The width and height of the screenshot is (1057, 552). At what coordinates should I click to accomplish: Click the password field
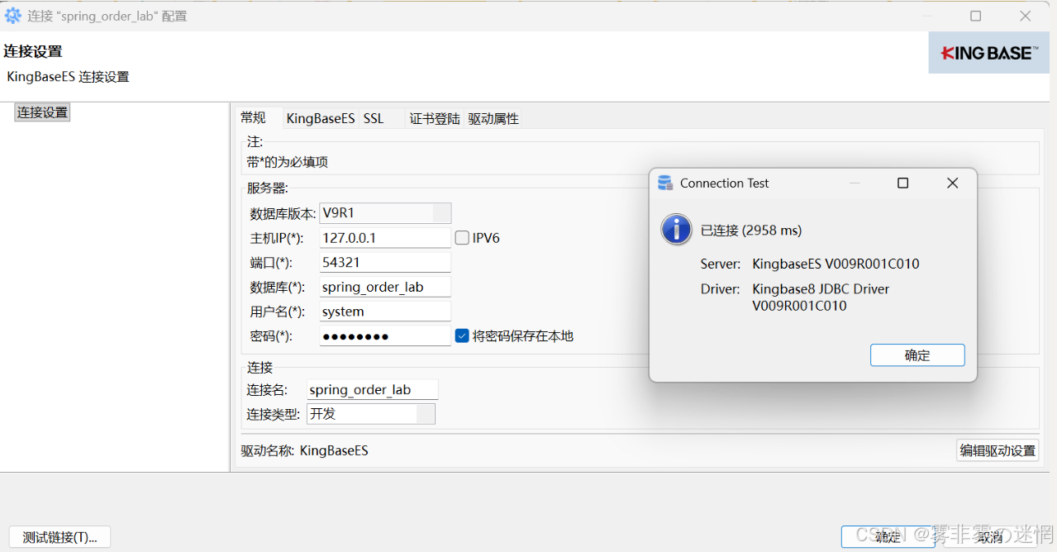(x=385, y=336)
